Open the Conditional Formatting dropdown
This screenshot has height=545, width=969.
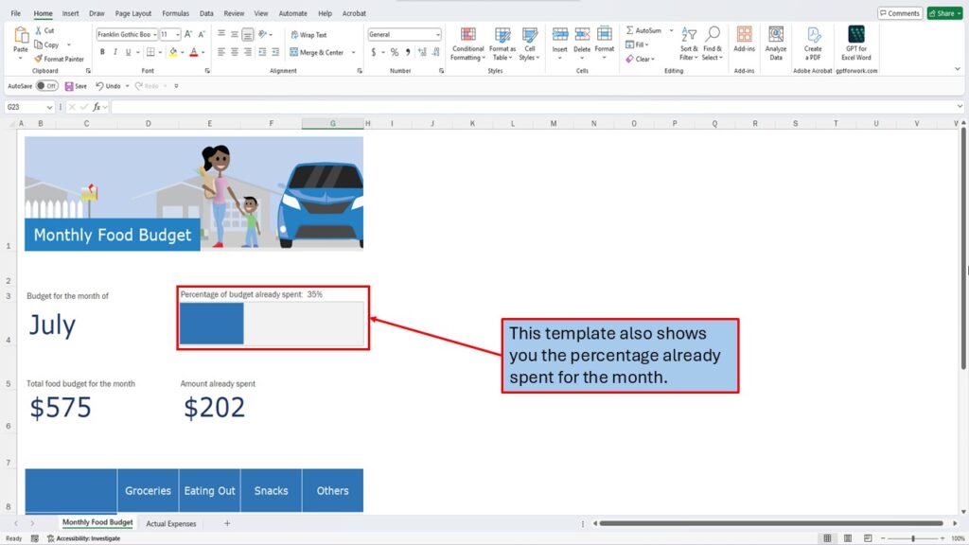click(467, 43)
